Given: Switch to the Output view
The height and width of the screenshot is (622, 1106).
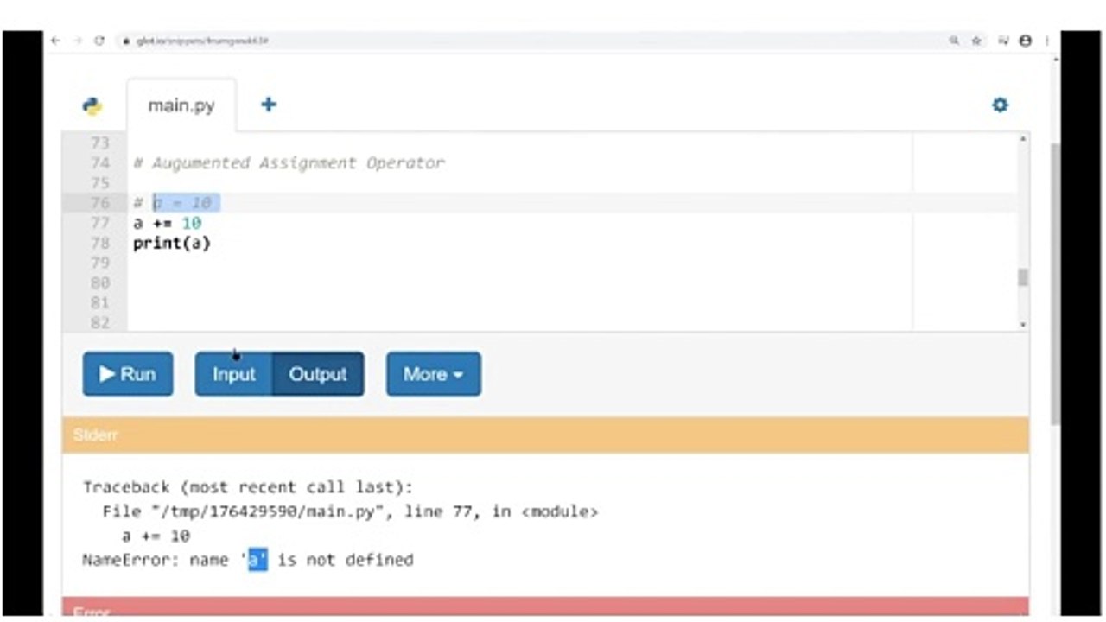Looking at the screenshot, I should pos(318,374).
